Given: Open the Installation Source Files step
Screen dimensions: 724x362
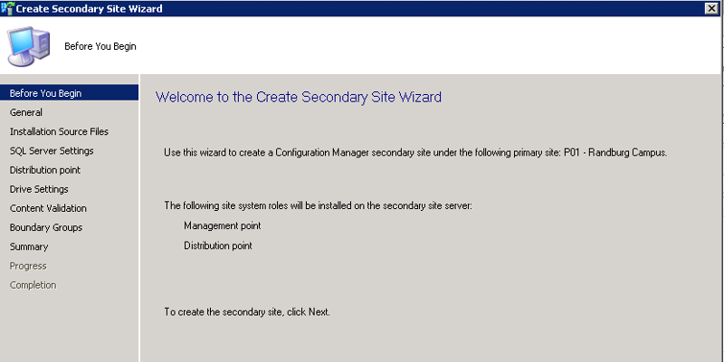Looking at the screenshot, I should pyautogui.click(x=59, y=131).
